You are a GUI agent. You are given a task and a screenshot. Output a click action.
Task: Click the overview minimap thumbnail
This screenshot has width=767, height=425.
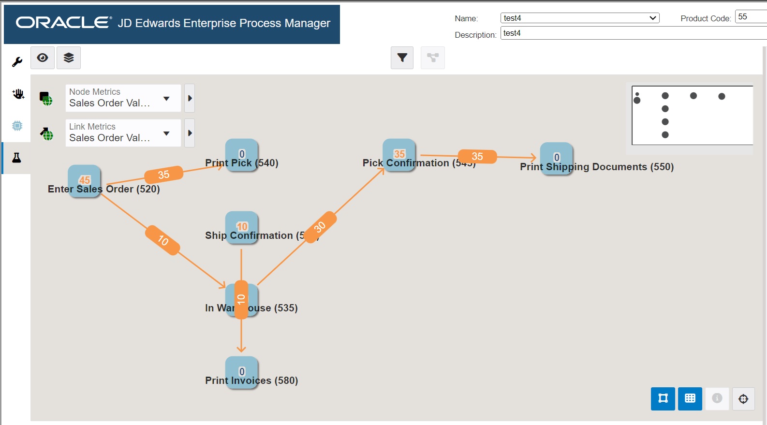(692, 115)
